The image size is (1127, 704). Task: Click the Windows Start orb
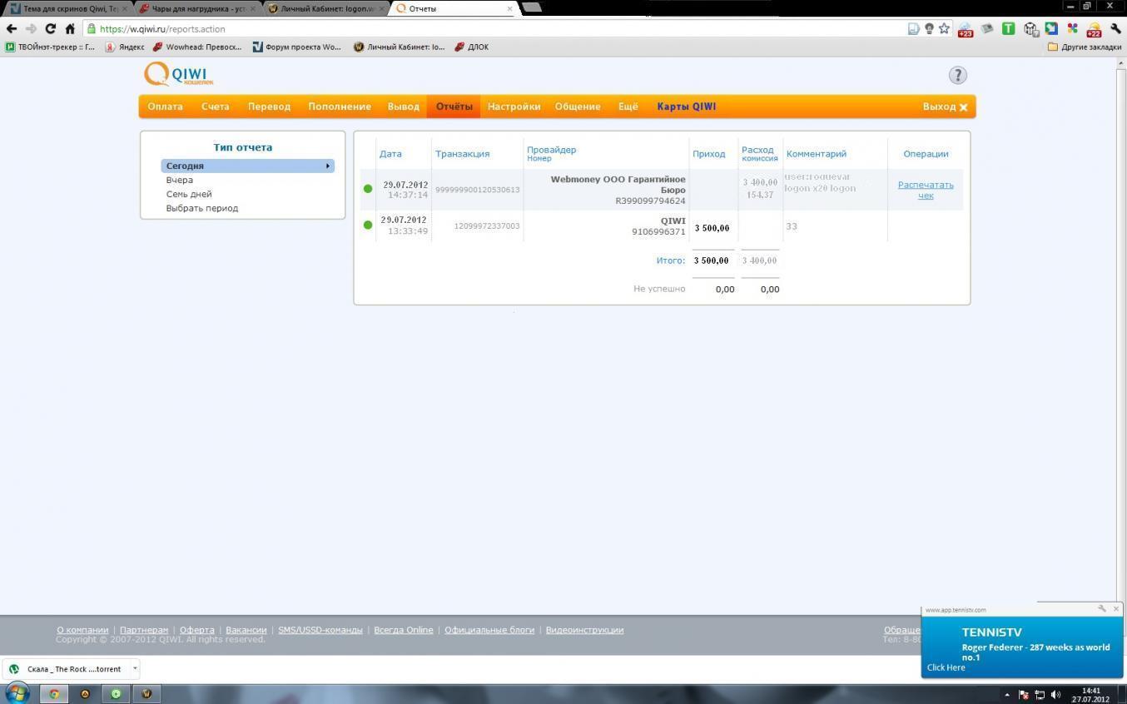pos(17,692)
